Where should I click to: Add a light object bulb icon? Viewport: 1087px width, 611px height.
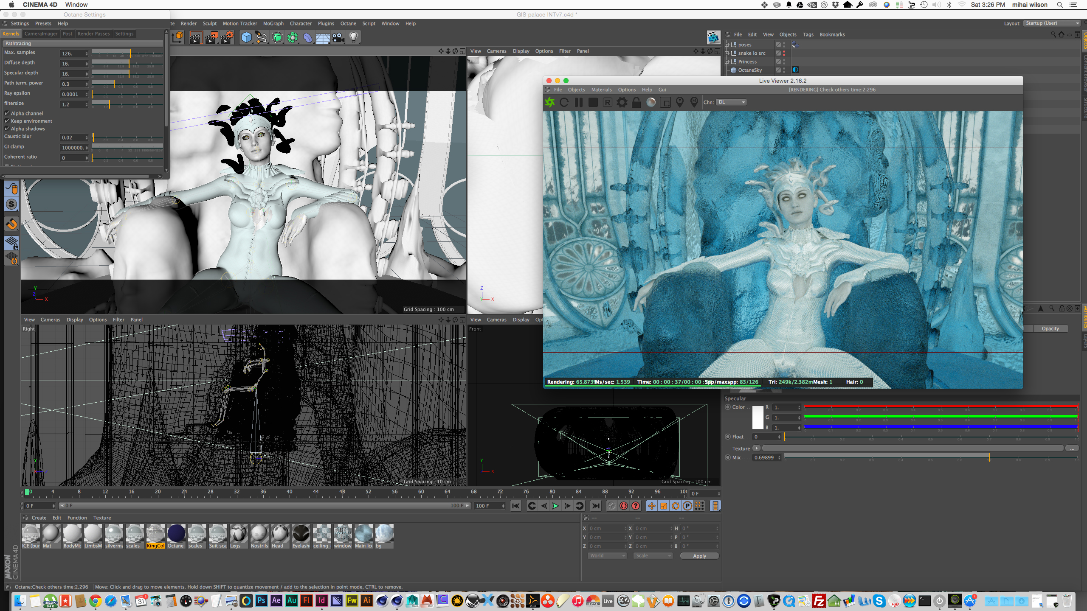[353, 38]
